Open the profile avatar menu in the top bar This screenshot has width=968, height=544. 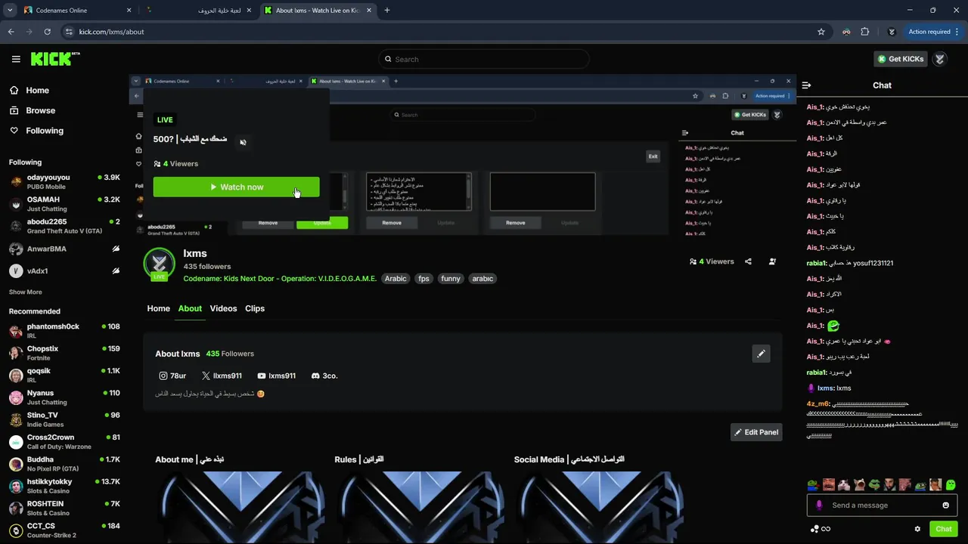pos(940,59)
